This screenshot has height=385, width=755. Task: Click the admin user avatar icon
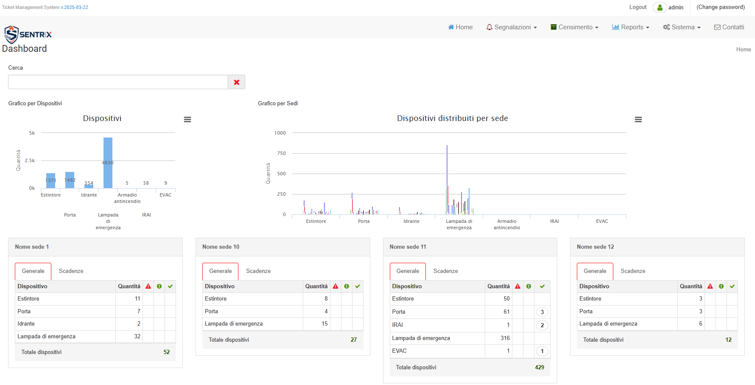pos(660,8)
